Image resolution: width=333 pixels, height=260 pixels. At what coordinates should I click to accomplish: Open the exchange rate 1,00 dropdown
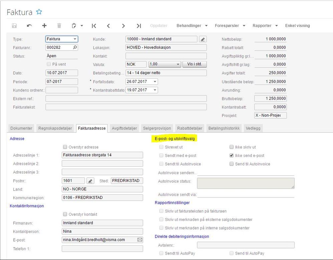[165, 64]
